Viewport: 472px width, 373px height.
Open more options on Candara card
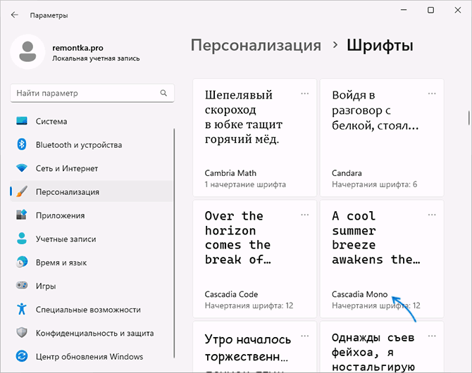click(432, 94)
